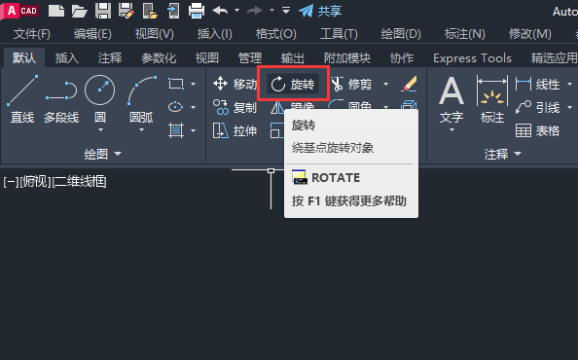This screenshot has height=360, width=578.
Task: Open the 线性 dimension dropdown arrow
Action: coord(570,85)
